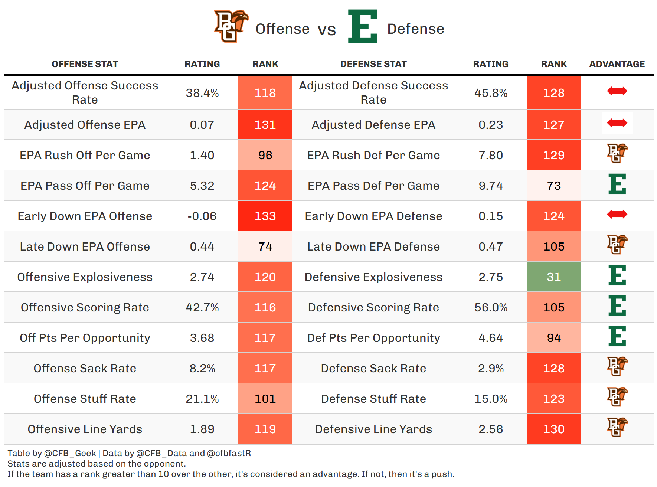Viewport: 657px width, 487px height.
Task: Click push arrow in Early Down EPA row
Action: tap(617, 214)
